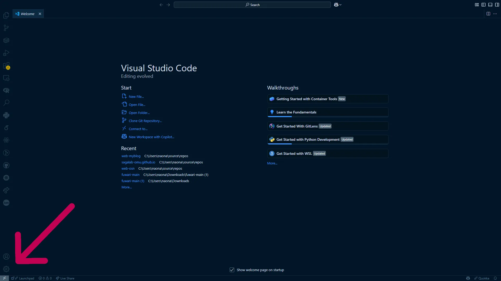Viewport: 501px width, 281px height.
Task: Open the Source Control view
Action: click(6, 28)
